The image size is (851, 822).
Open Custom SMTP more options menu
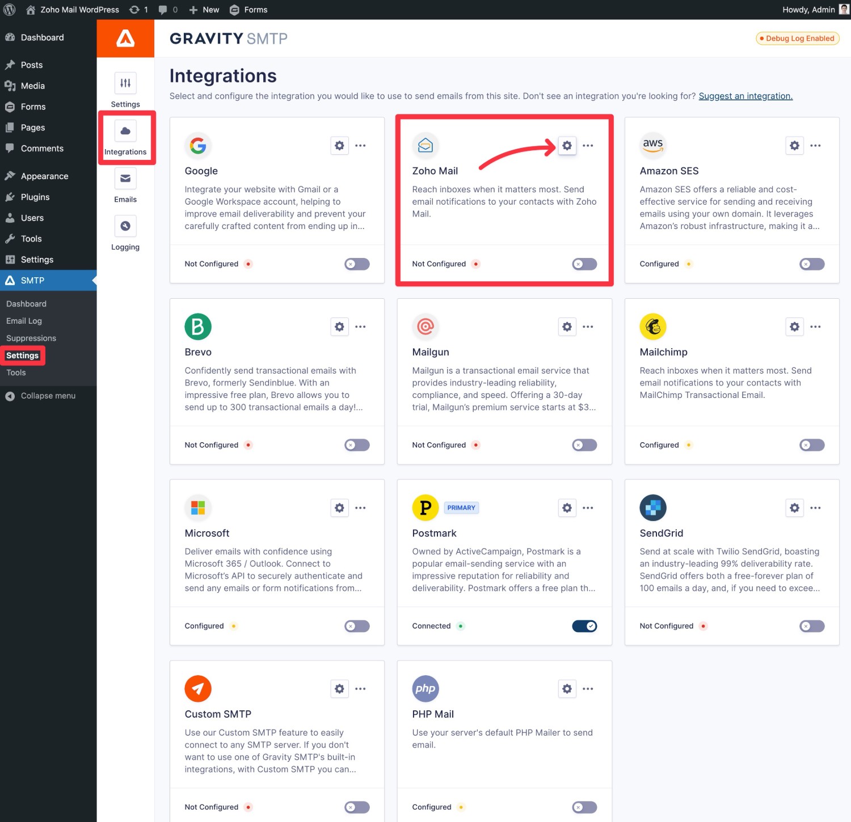pyautogui.click(x=360, y=689)
